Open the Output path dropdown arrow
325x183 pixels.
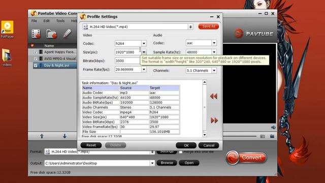tap(152, 163)
